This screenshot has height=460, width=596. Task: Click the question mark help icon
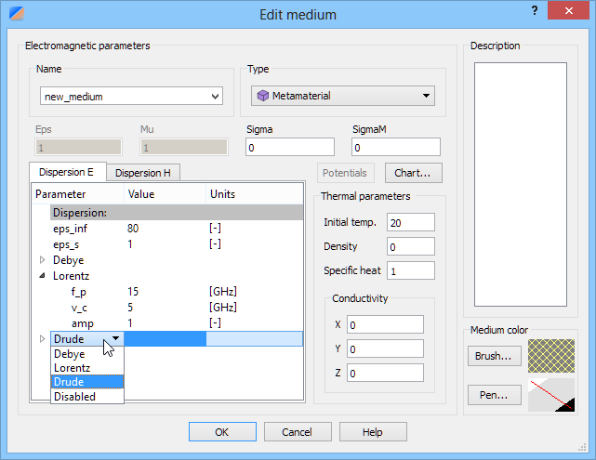pyautogui.click(x=535, y=10)
